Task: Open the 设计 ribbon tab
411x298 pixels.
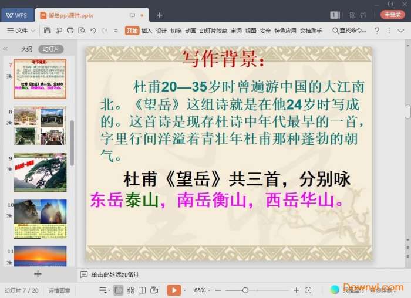Action: [x=161, y=31]
